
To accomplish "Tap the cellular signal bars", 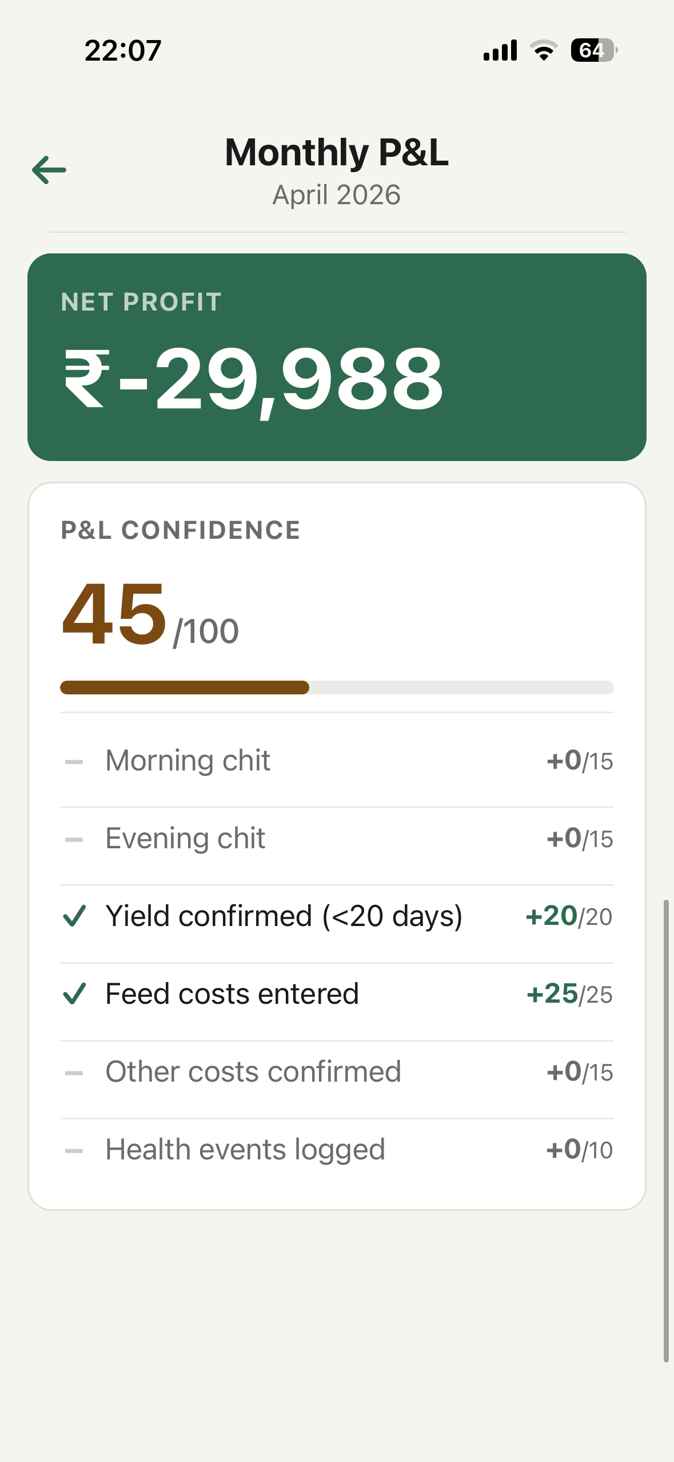I will click(500, 50).
